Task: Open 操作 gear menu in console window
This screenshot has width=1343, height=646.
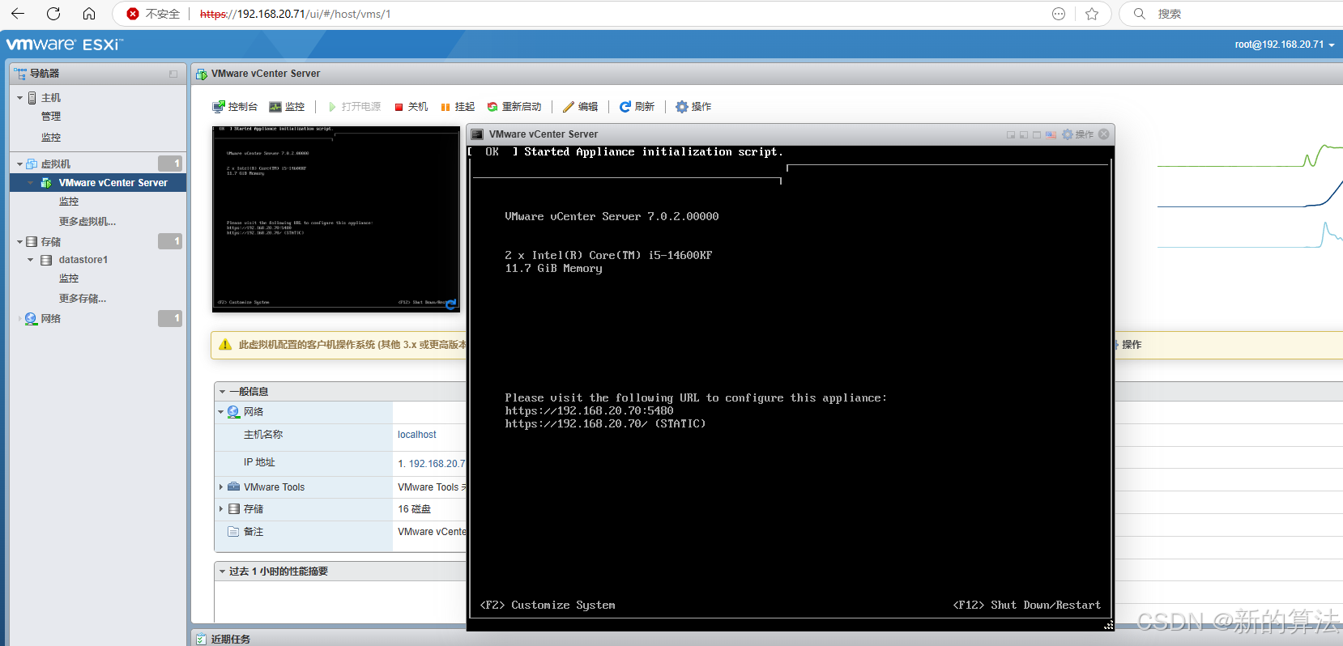Action: click(x=1078, y=134)
